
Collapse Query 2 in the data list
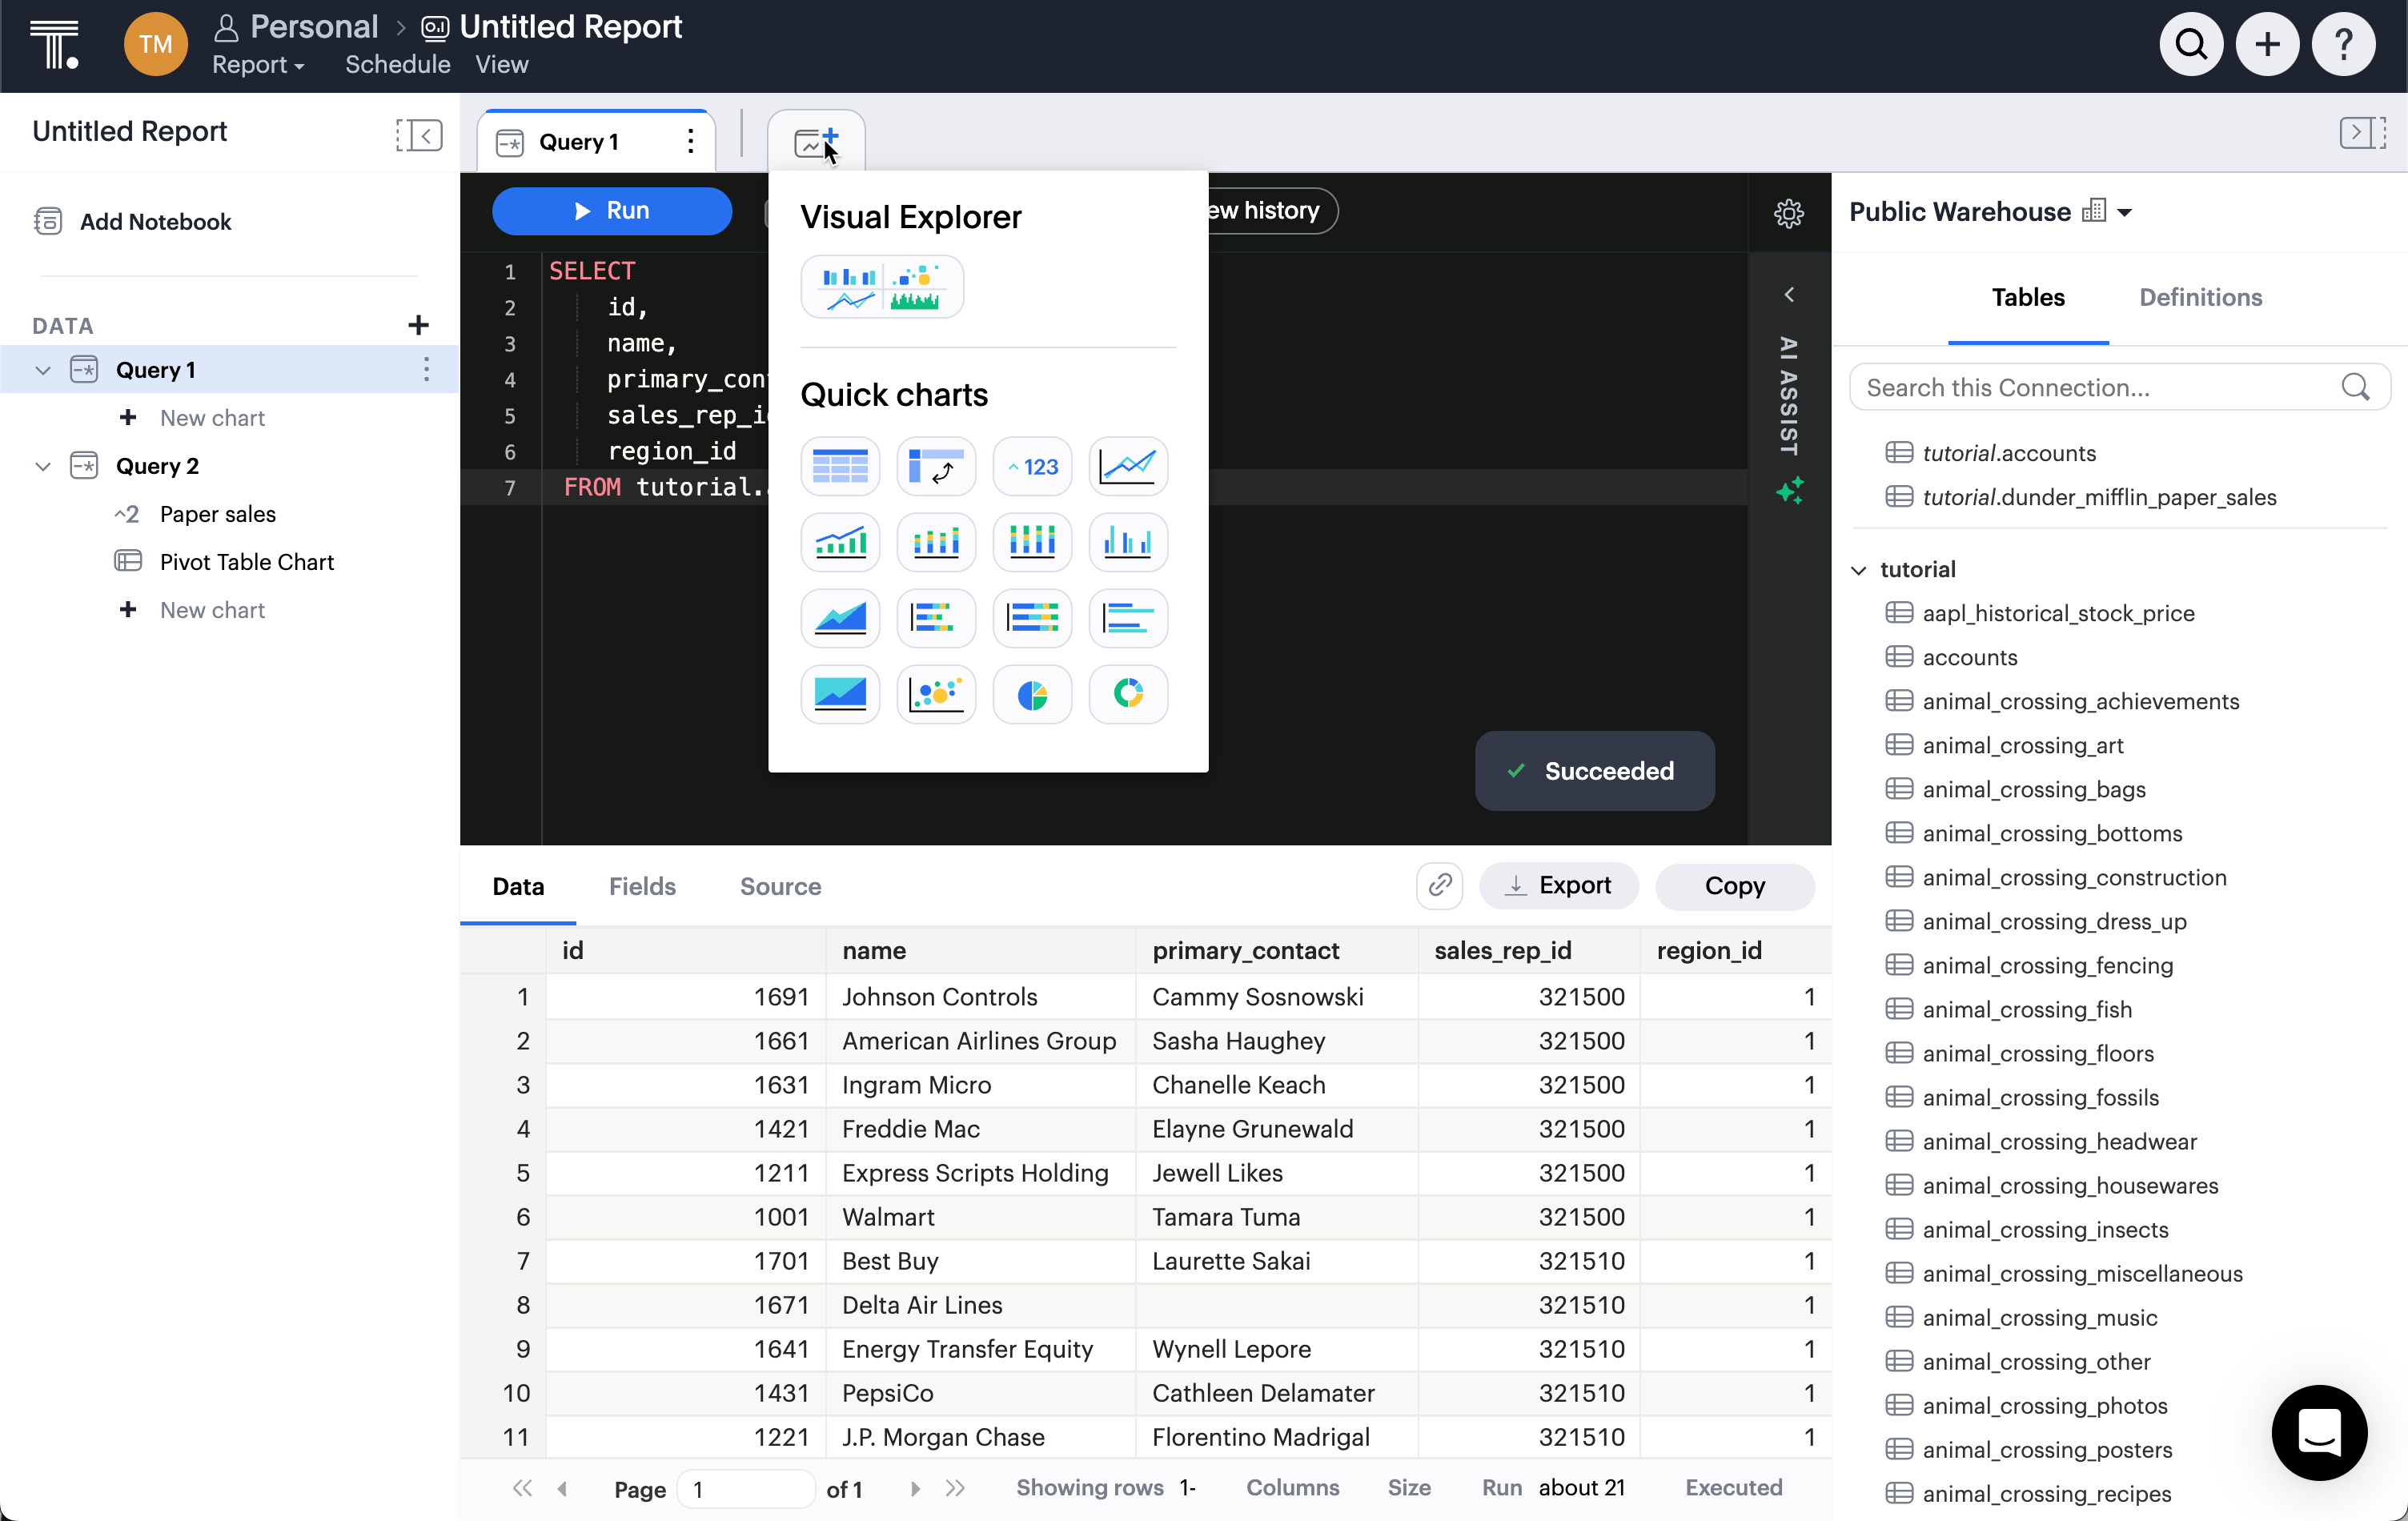[43, 466]
